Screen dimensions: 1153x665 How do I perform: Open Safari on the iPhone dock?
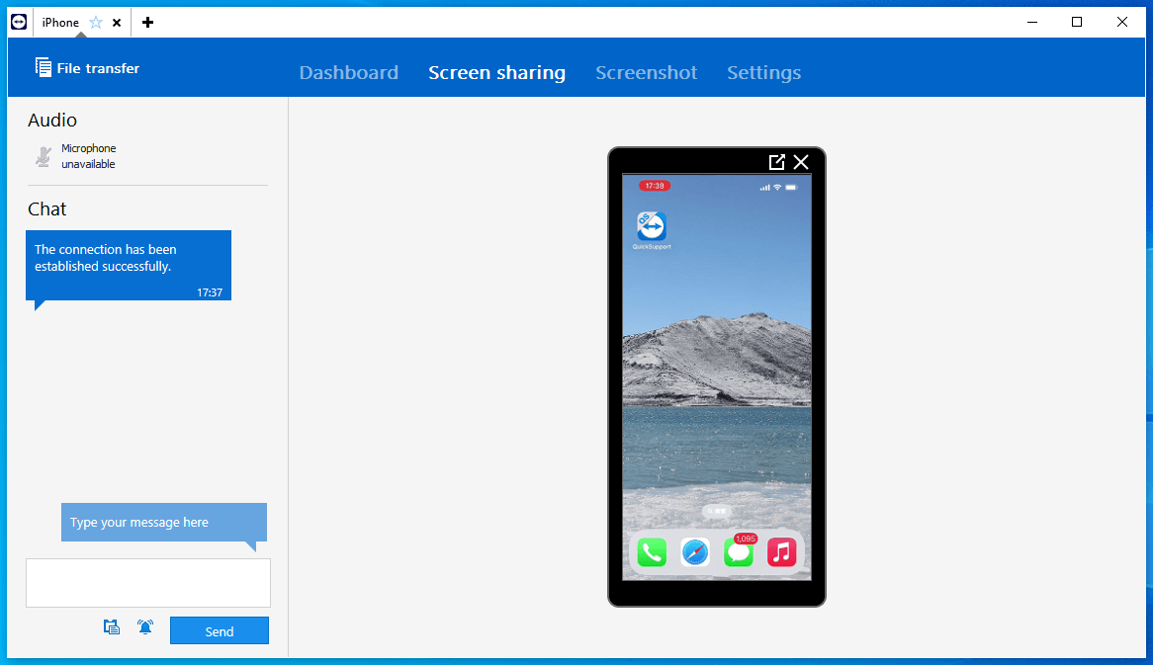point(695,552)
